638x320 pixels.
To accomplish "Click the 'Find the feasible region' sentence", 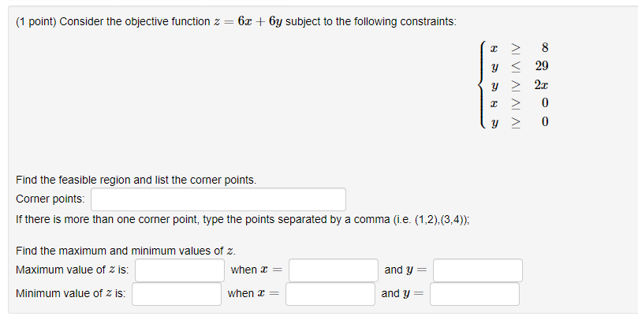I will 136,180.
